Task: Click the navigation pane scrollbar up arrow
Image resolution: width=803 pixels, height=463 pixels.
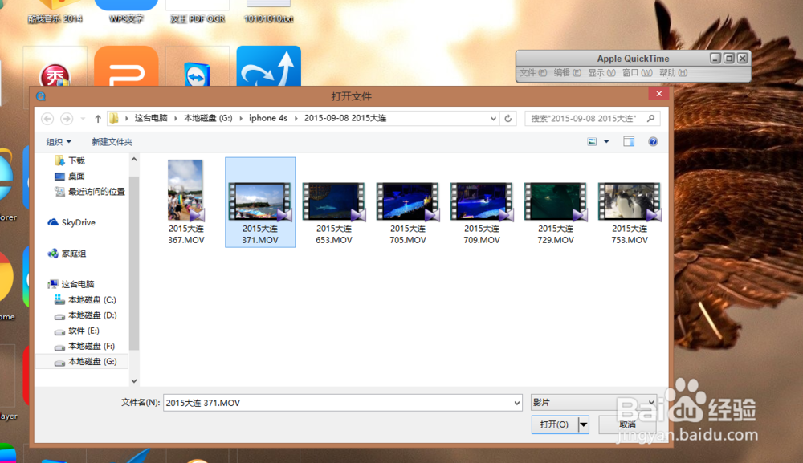Action: 133,159
